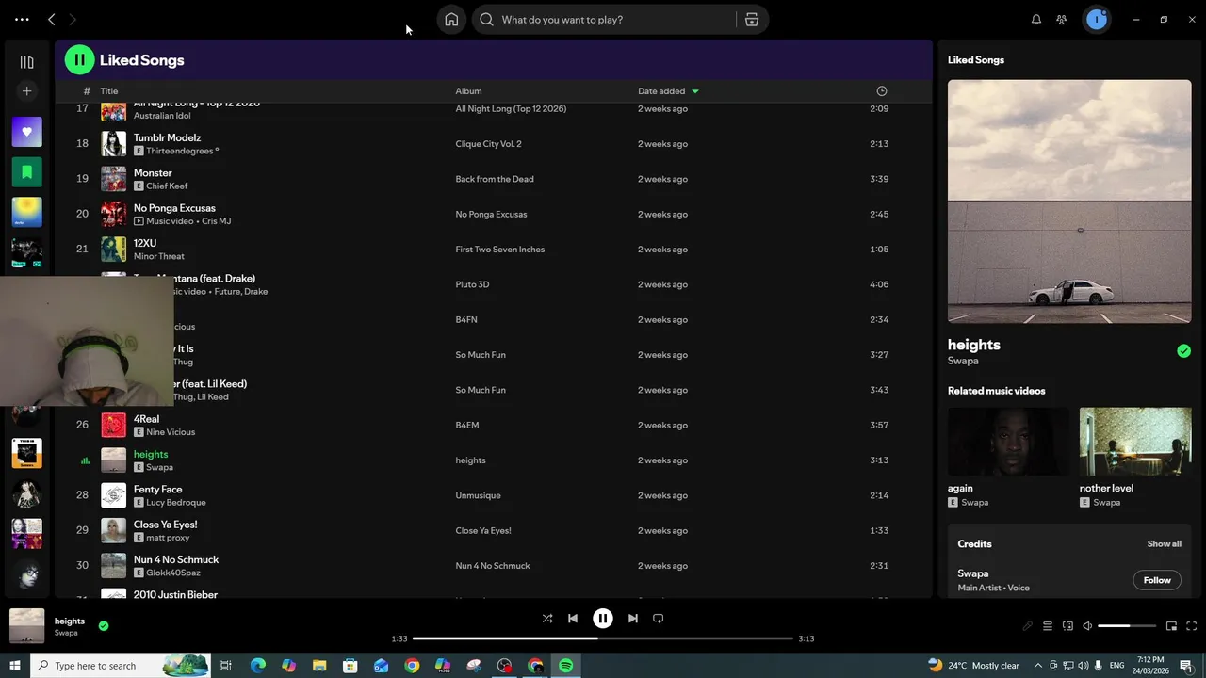Toggle repeat mode in player bar

[659, 619]
